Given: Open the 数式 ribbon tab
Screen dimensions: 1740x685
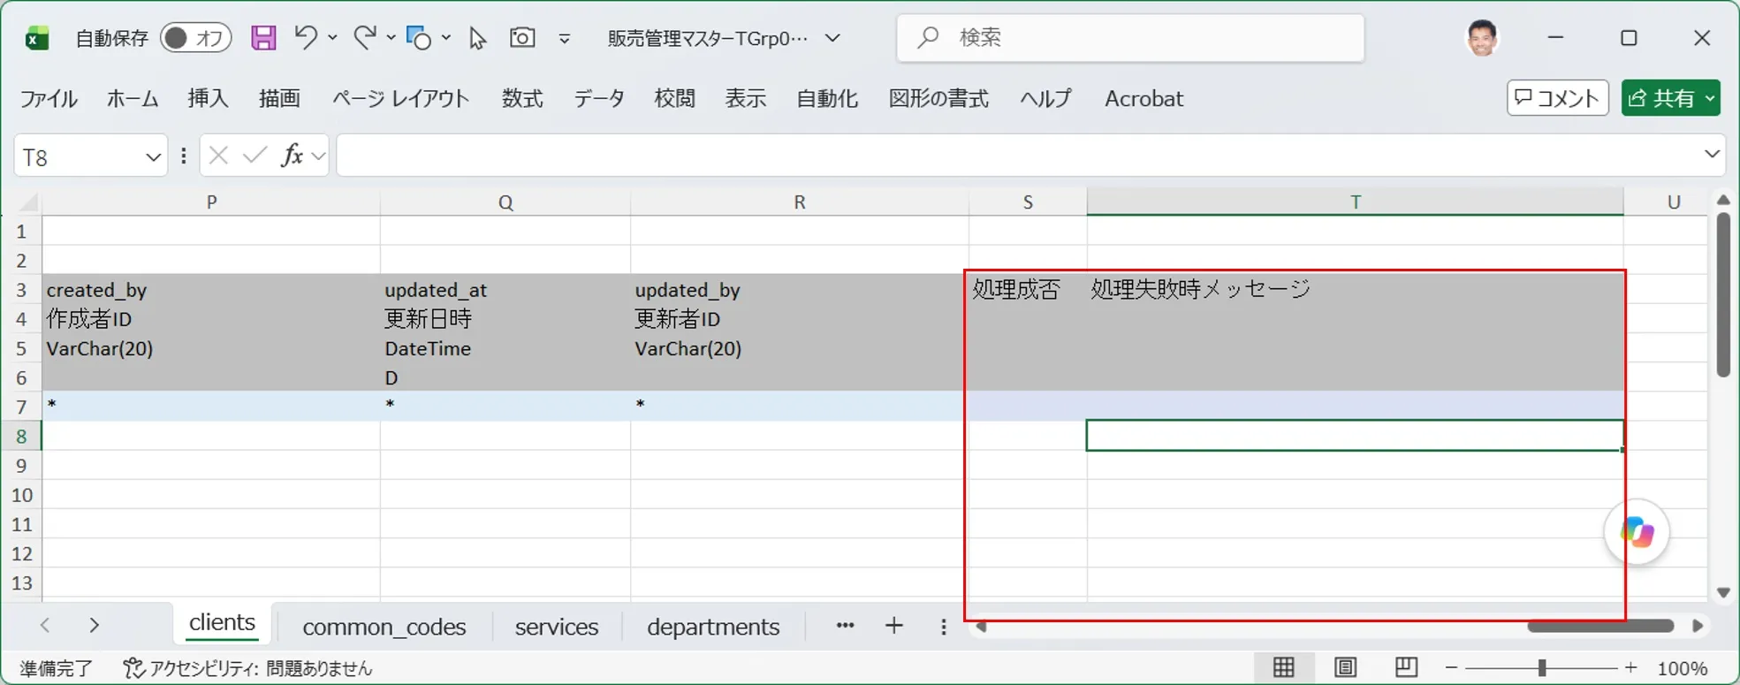Looking at the screenshot, I should tap(522, 98).
